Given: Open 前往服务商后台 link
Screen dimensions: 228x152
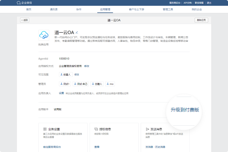Looking at the screenshot, I should pyautogui.click(x=52, y=147).
